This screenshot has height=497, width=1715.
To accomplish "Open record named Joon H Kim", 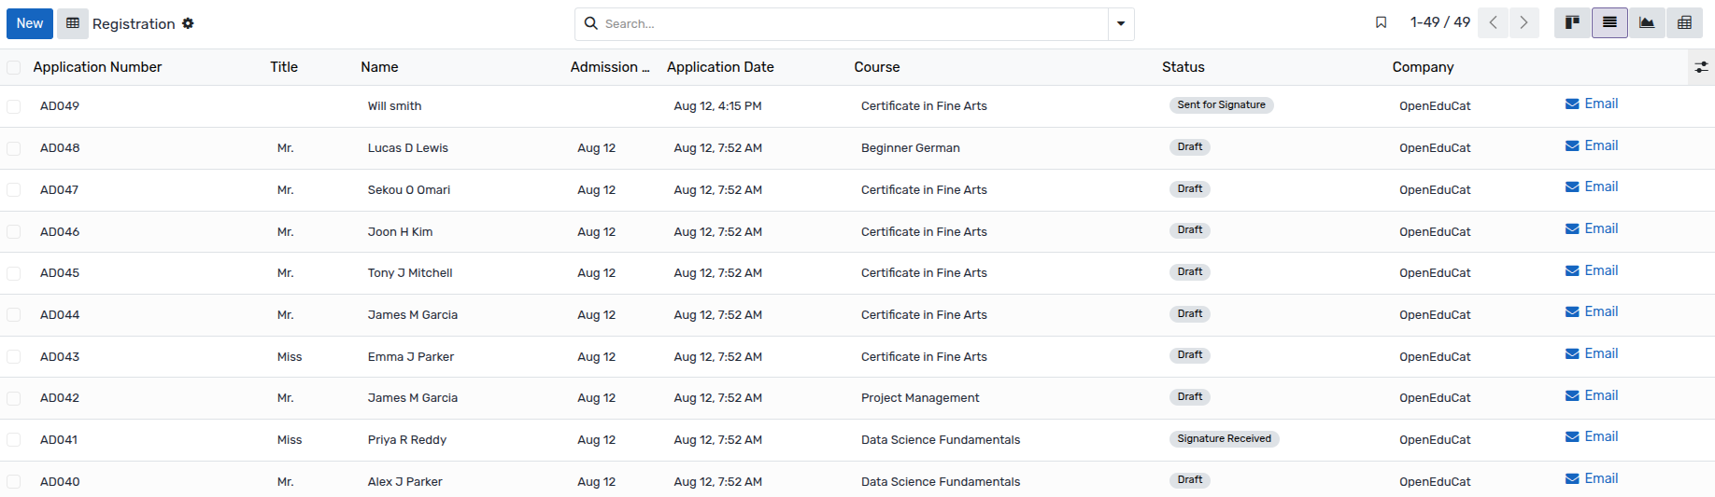I will click(x=400, y=231).
